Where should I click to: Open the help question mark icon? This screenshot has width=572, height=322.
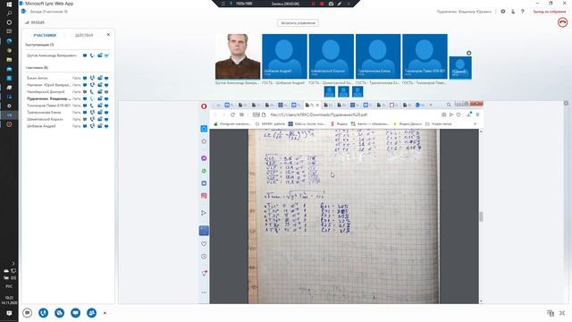pos(522,12)
